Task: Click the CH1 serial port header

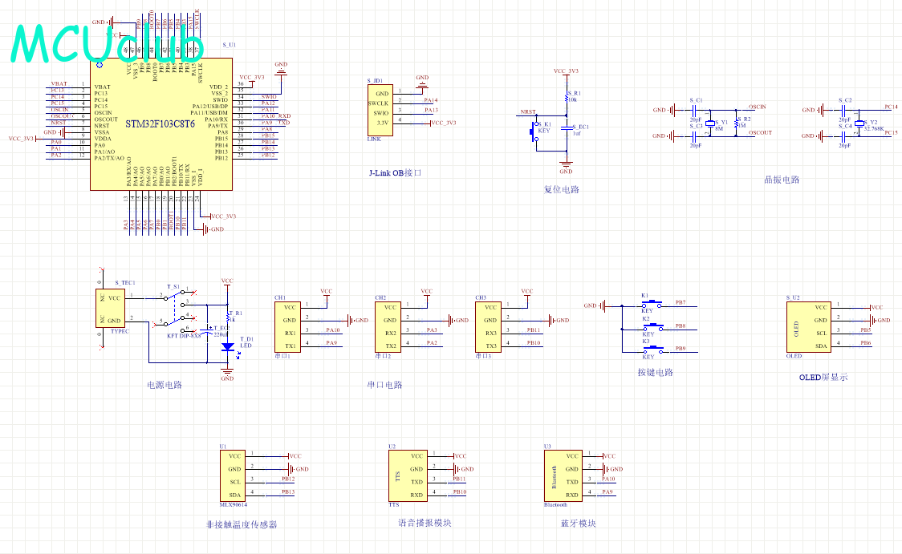Action: coord(288,326)
